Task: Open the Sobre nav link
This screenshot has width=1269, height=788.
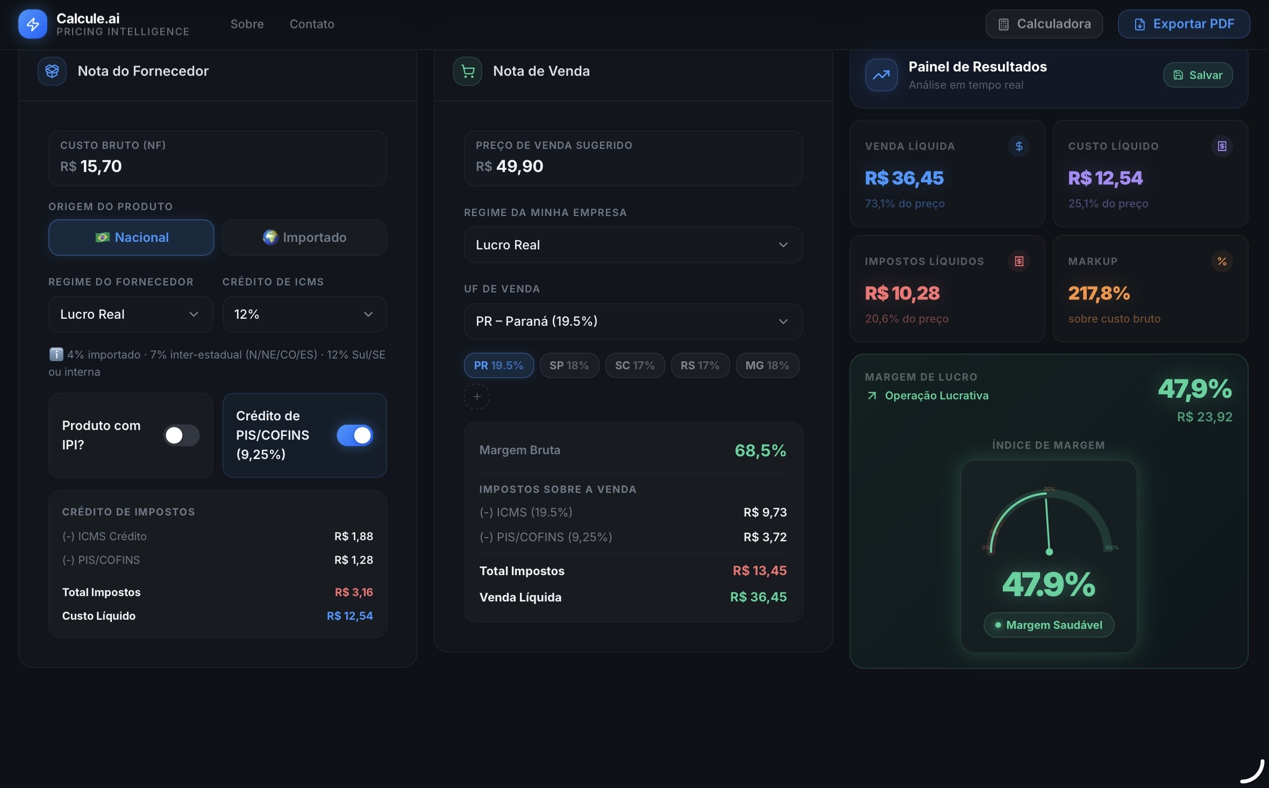Action: pos(247,24)
